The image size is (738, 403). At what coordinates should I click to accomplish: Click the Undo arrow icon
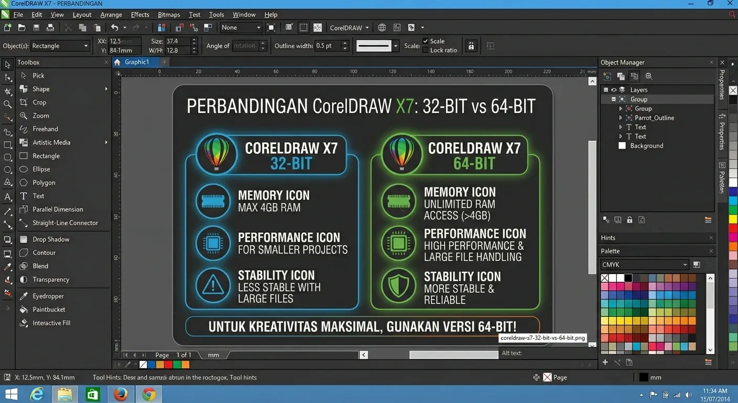(114, 27)
